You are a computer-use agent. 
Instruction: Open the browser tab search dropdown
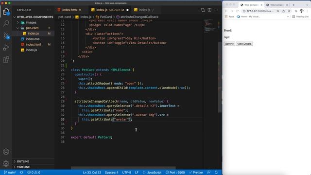tap(307, 5)
